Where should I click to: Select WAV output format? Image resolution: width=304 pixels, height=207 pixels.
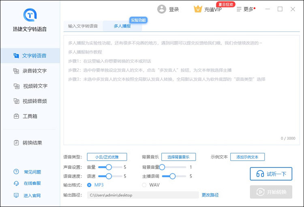point(144,185)
